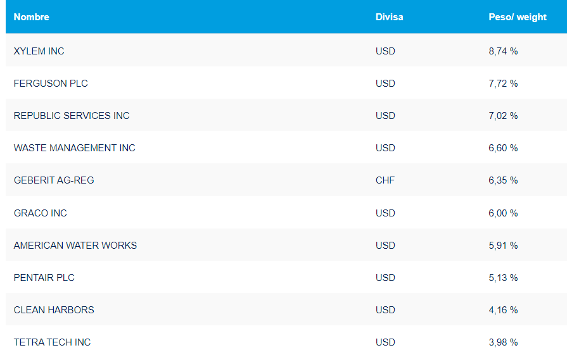The height and width of the screenshot is (362, 567).
Task: Select the 7,02 % weight cell
Action: pos(503,116)
